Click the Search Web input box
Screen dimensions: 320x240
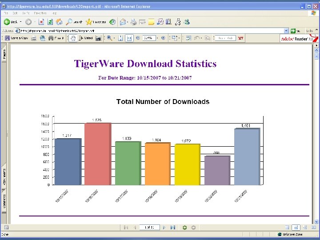225,38
